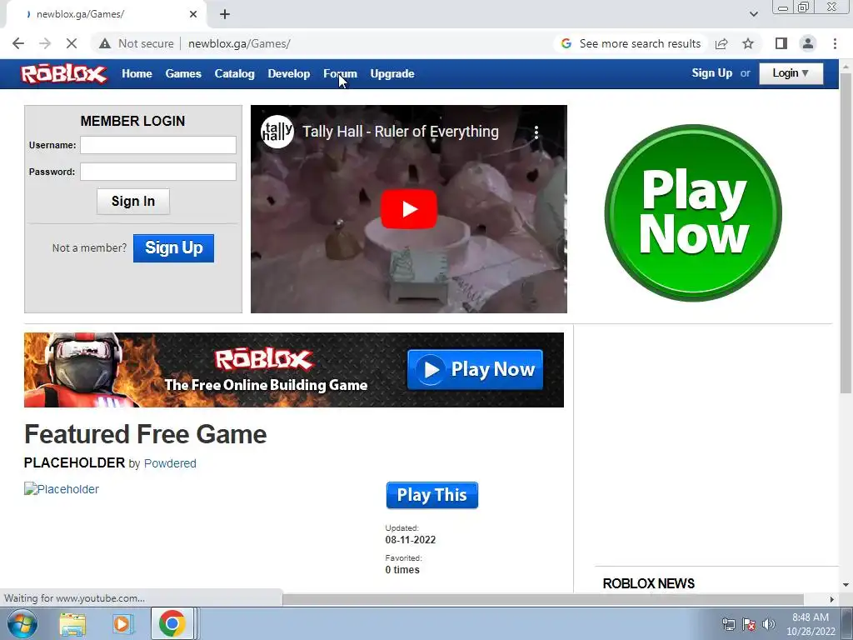Screen dimensions: 853x640
Task: Click scroll down arrow on vertical scrollbar
Action: pyautogui.click(x=846, y=586)
